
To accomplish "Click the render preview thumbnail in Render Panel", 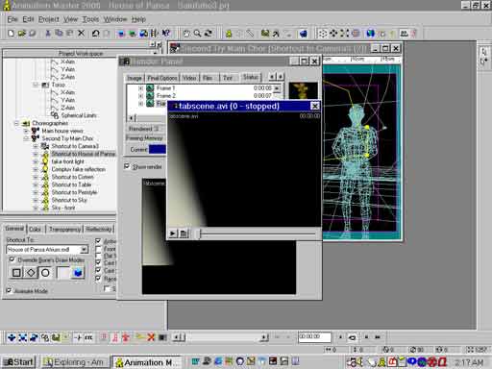I will pos(303,90).
